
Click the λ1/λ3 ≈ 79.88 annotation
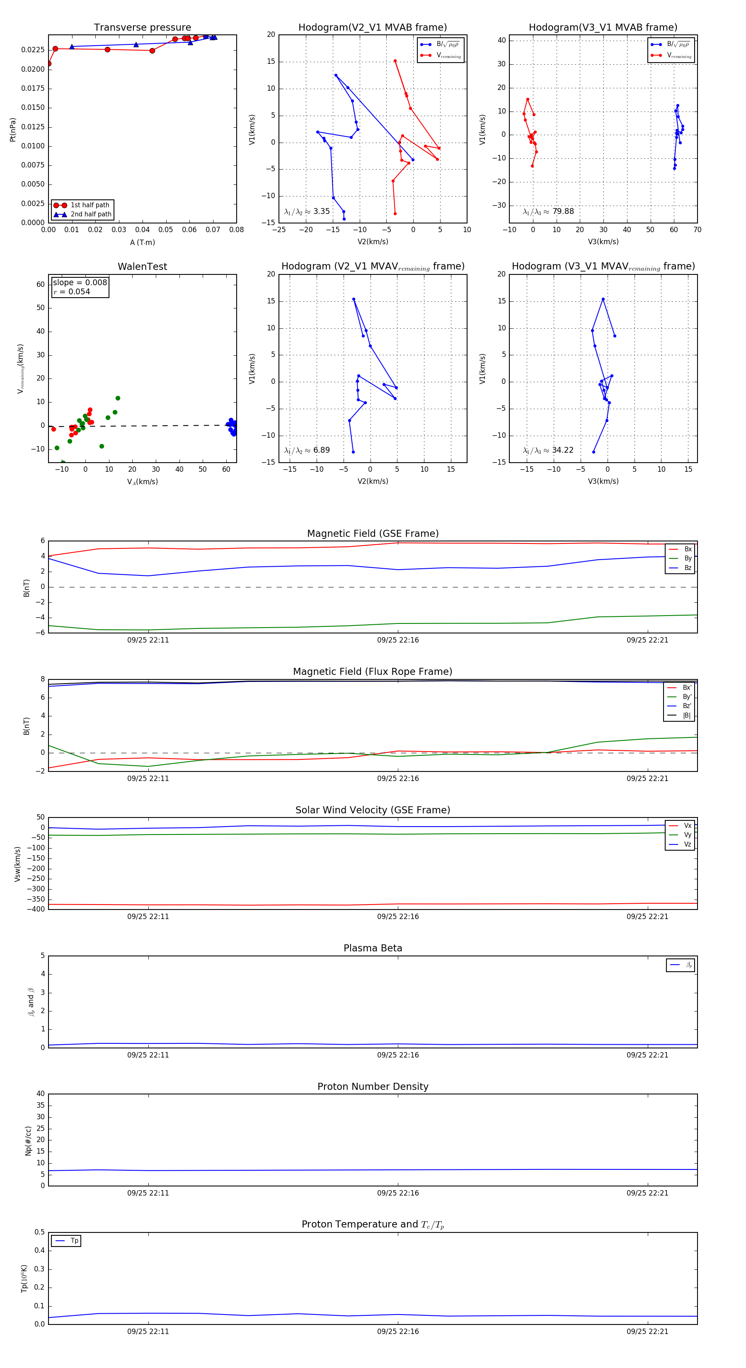click(548, 211)
